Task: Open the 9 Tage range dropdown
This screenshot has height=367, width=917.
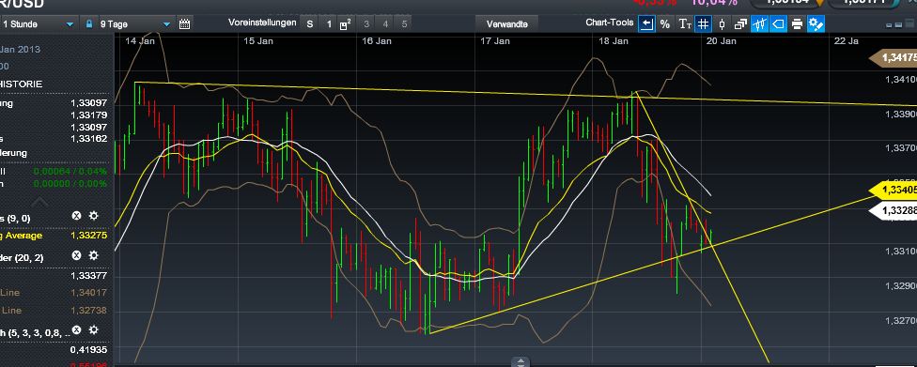Action: pos(134,24)
